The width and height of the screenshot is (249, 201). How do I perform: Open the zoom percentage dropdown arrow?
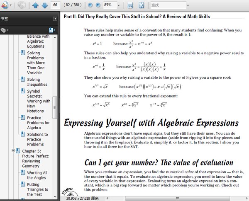pyautogui.click(x=119, y=5)
